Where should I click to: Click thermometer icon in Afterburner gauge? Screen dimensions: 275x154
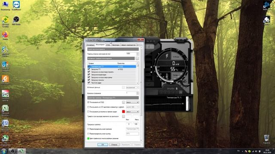coord(167,76)
